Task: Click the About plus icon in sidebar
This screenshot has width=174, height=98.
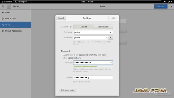Action: click(3, 13)
